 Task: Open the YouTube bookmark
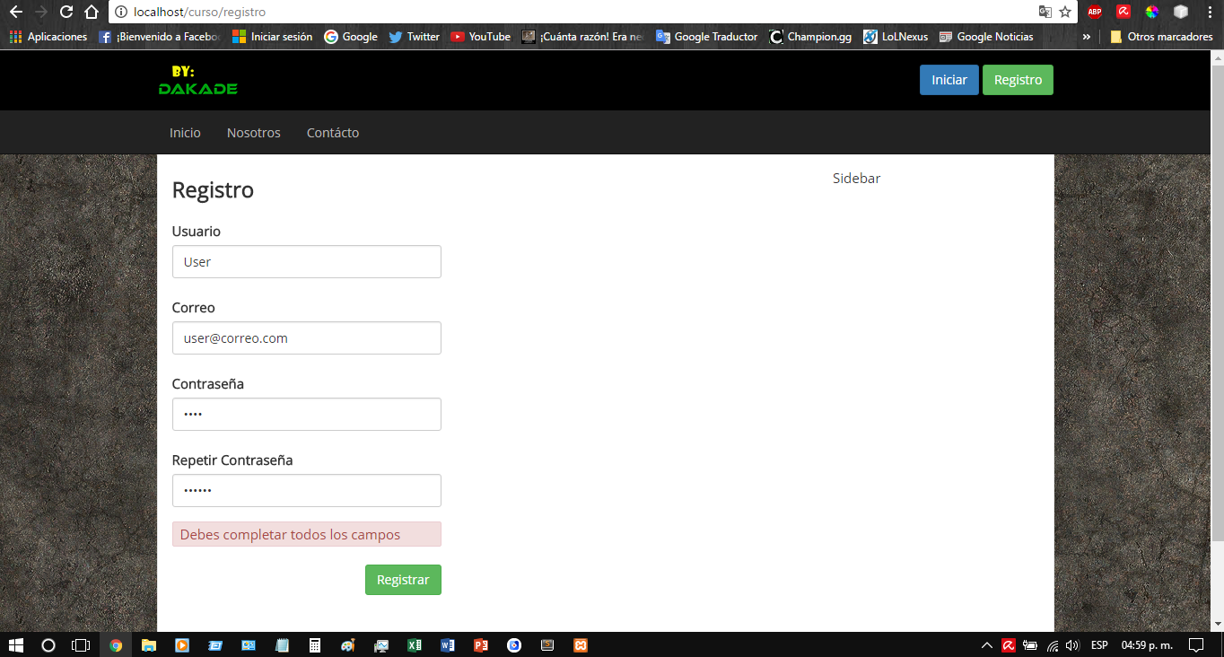click(480, 37)
